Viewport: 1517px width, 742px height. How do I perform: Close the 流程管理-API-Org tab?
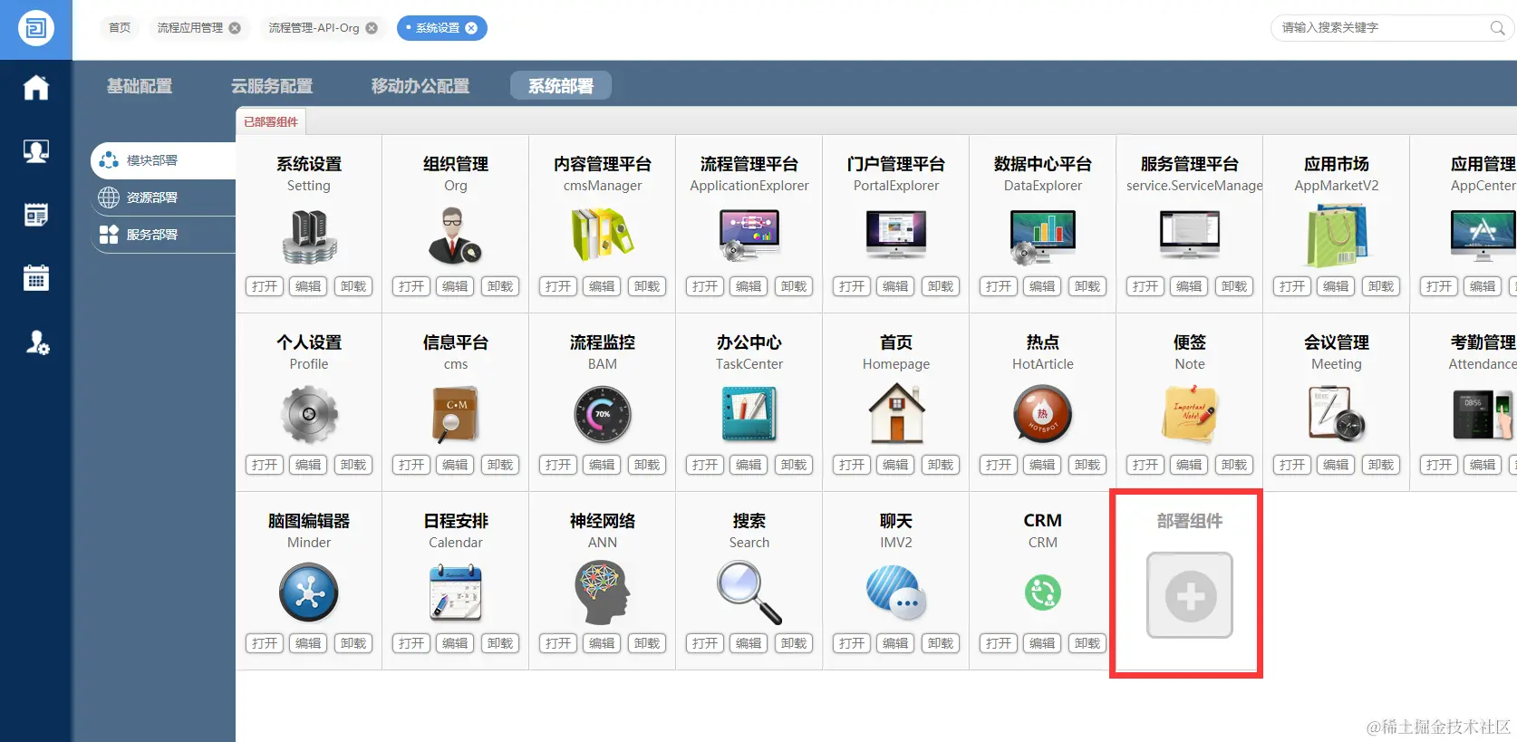click(x=372, y=28)
